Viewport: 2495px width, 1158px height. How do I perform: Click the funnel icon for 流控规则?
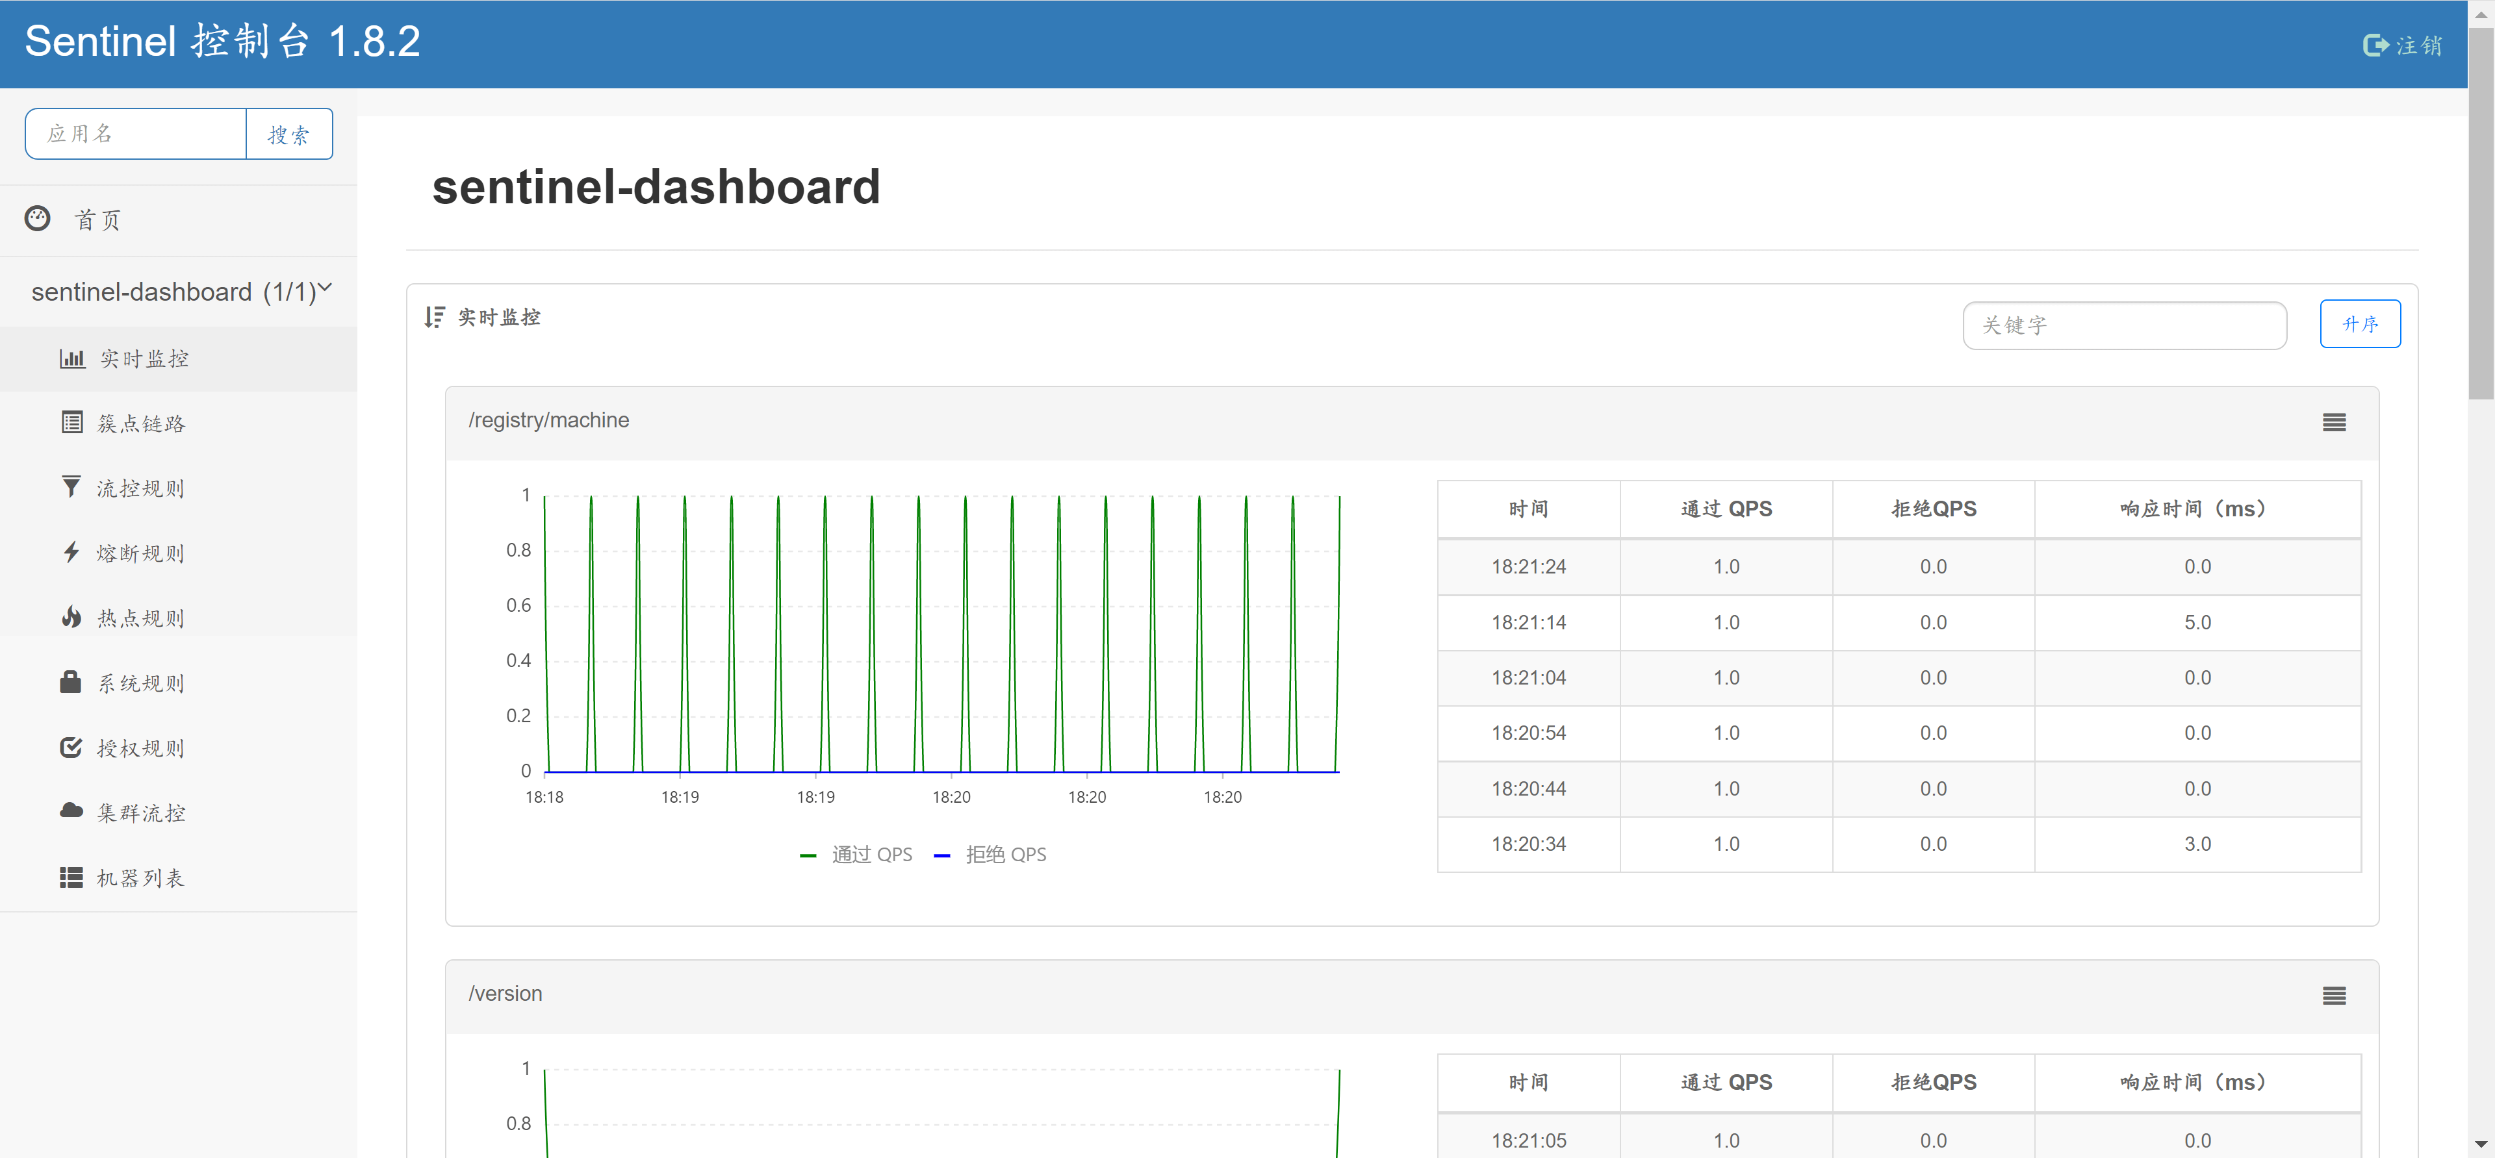pos(71,487)
